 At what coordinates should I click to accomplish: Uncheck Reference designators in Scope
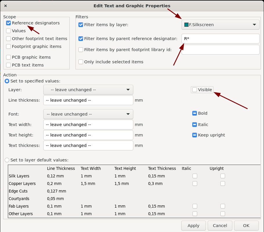tap(8, 23)
